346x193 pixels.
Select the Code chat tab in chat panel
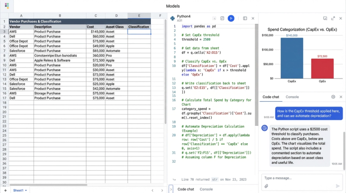tap(271, 97)
